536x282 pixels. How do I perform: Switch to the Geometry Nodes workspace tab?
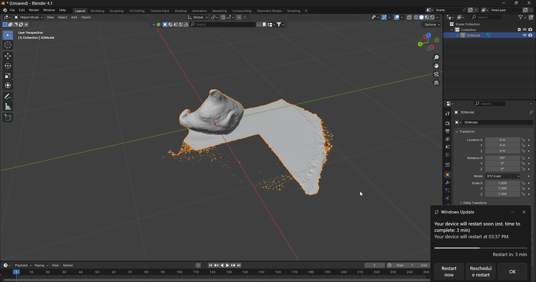point(269,11)
